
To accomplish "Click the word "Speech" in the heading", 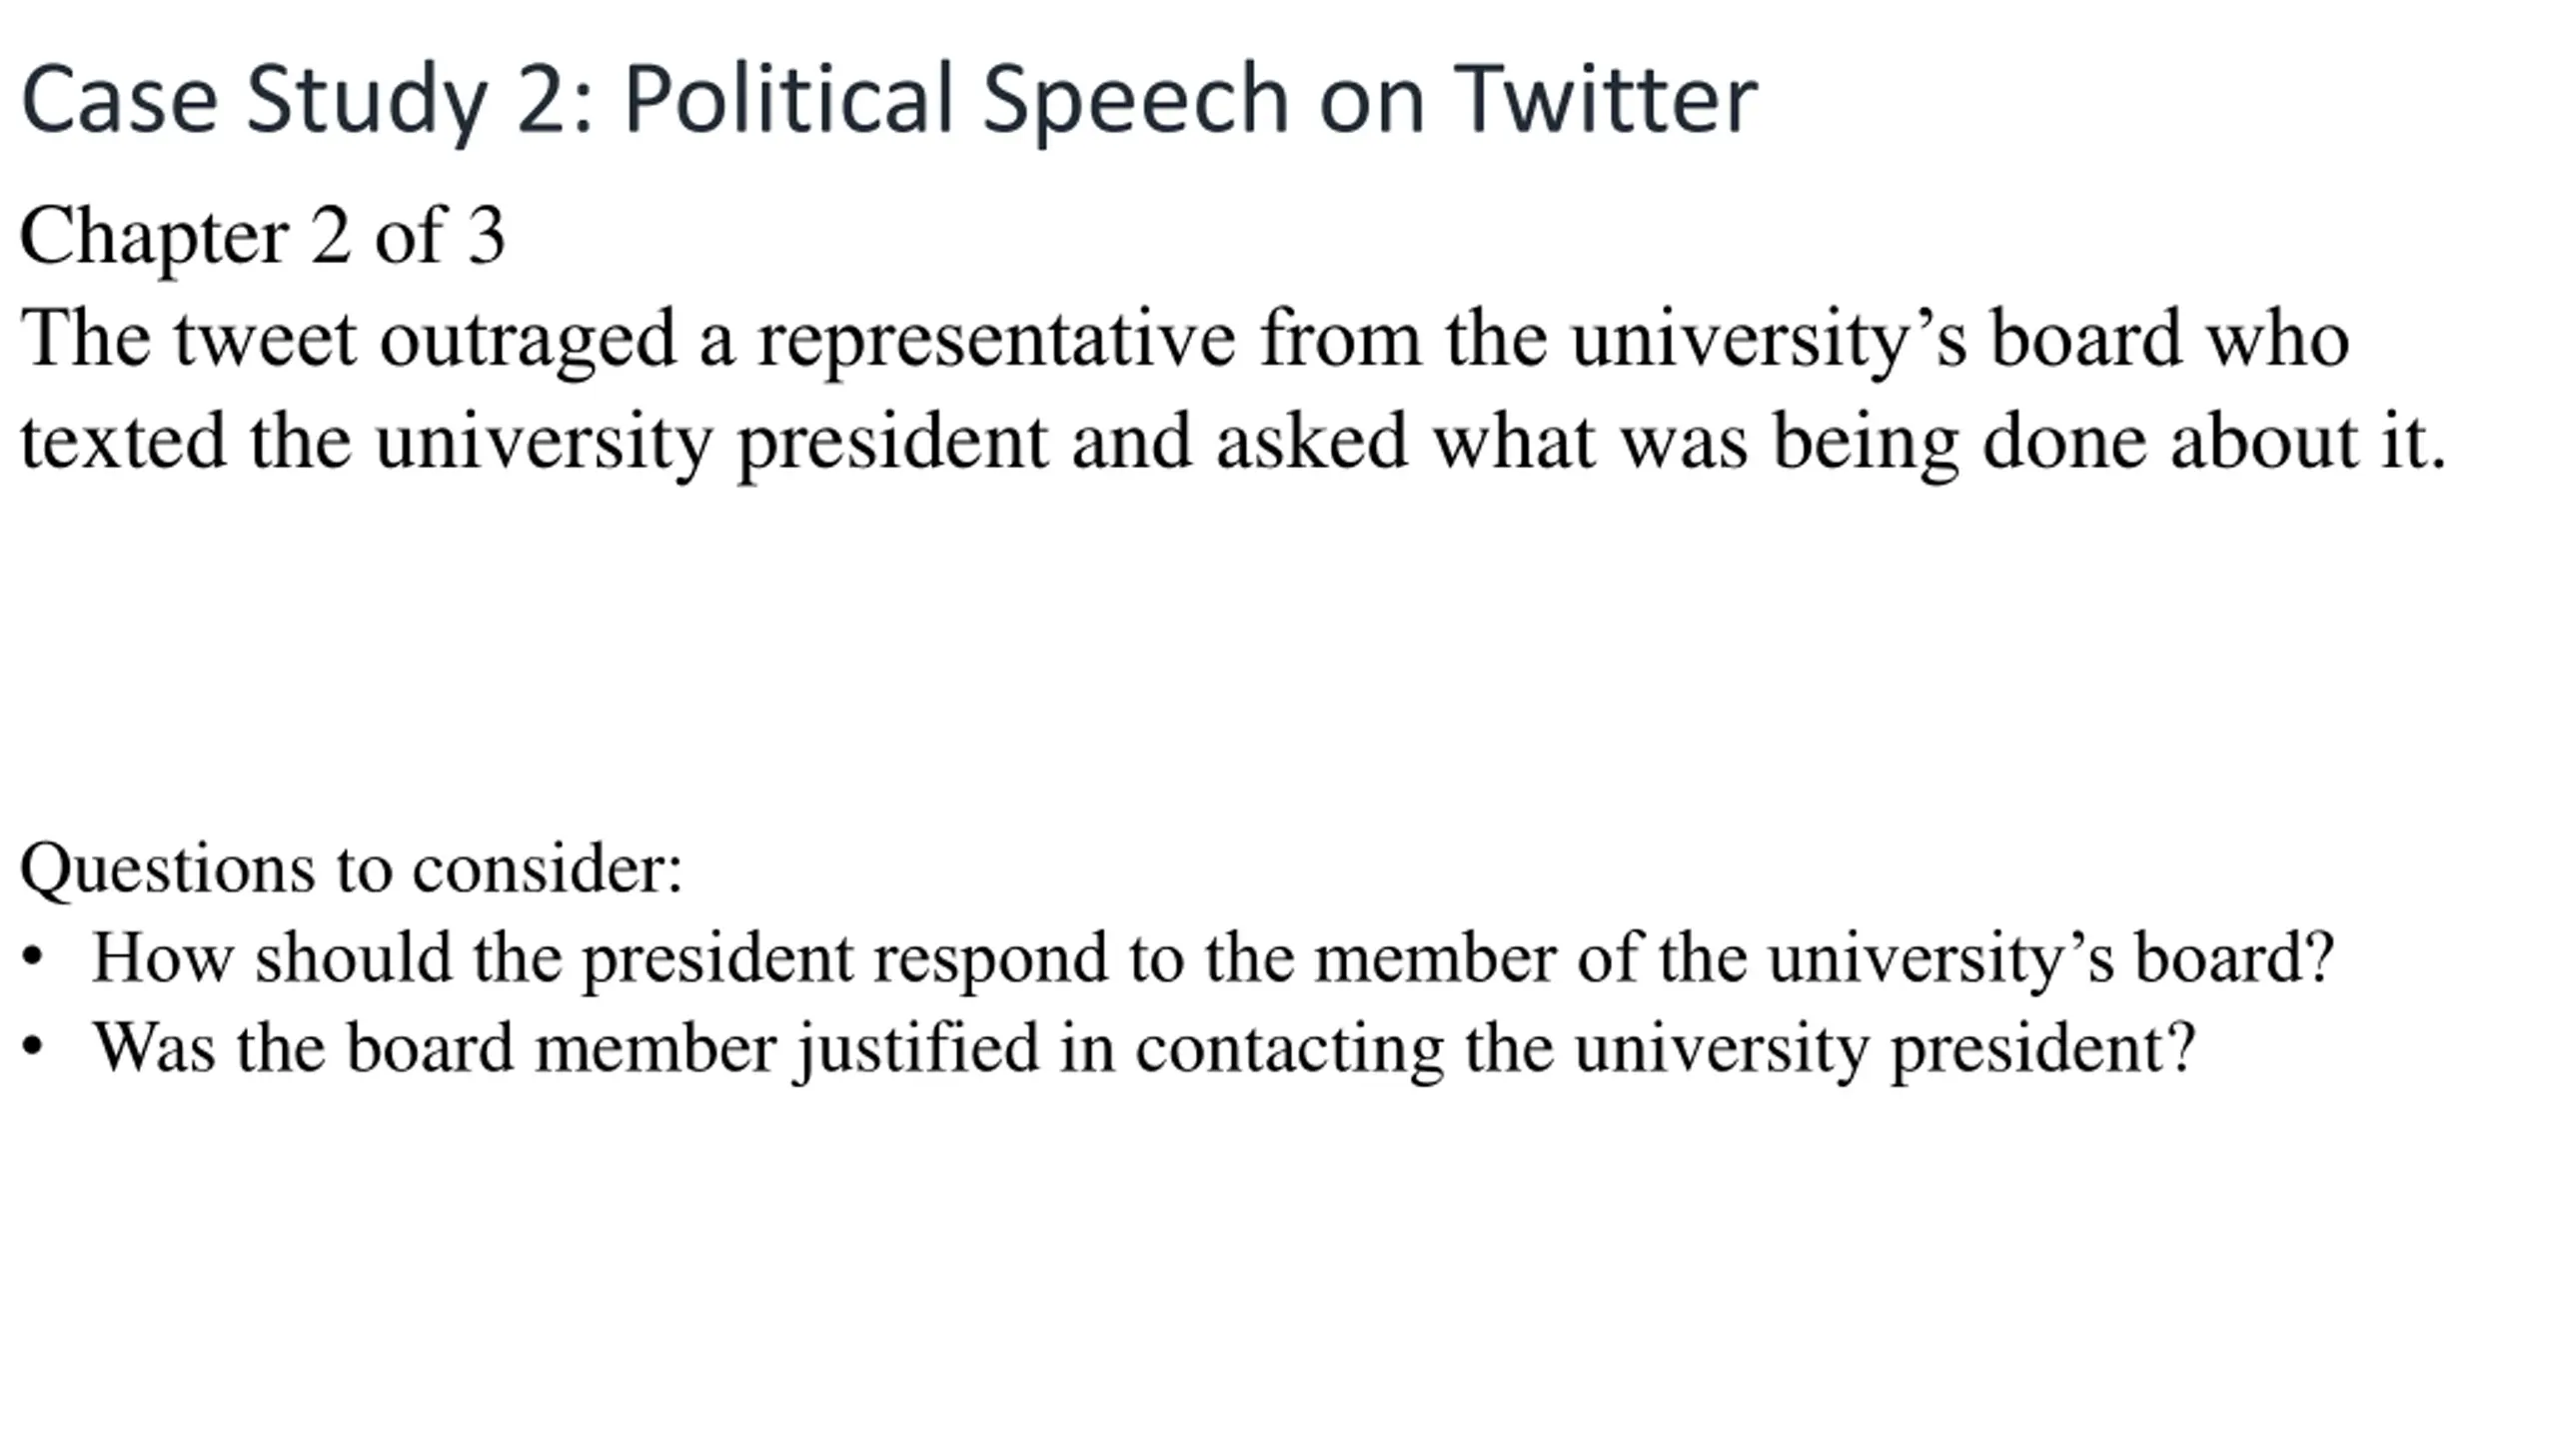I will (x=1135, y=100).
